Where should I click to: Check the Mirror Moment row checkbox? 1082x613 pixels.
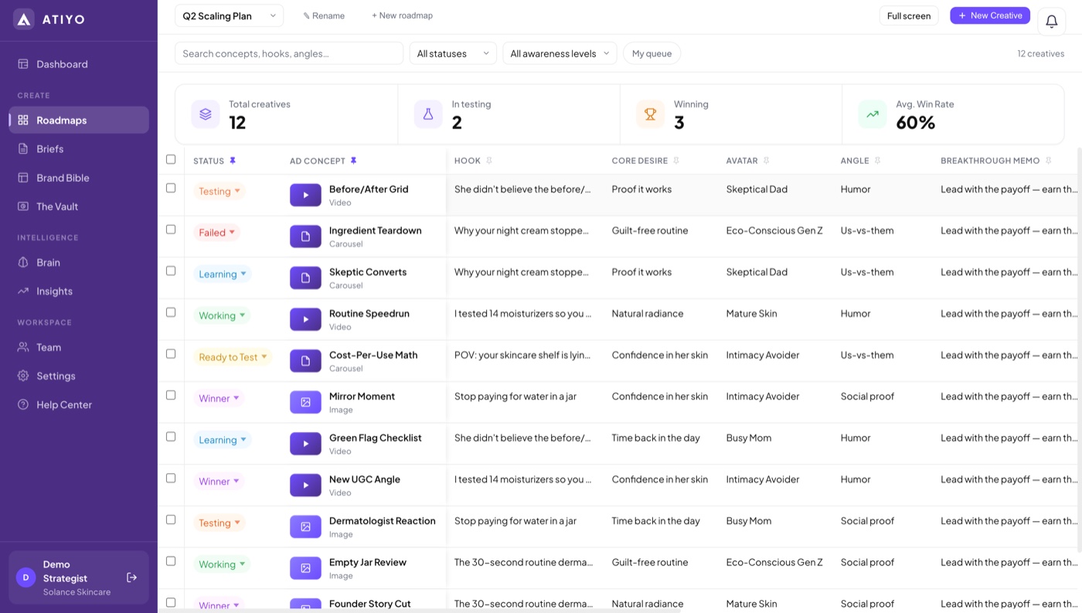click(x=171, y=395)
